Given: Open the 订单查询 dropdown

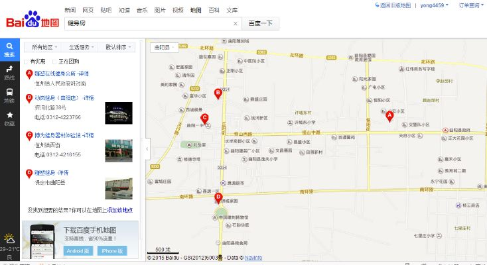Looking at the screenshot, I should coord(471,5).
